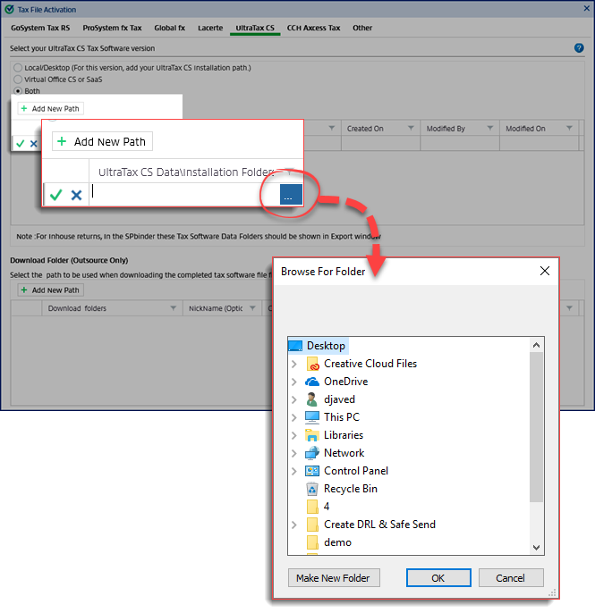This screenshot has width=595, height=613.
Task: Click the Created On column header
Action: point(380,129)
